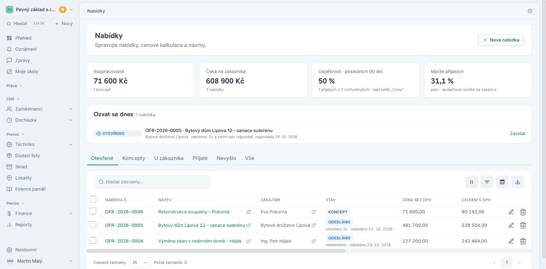The height and width of the screenshot is (269, 546).
Task: Open the column settings icon
Action: 502,182
